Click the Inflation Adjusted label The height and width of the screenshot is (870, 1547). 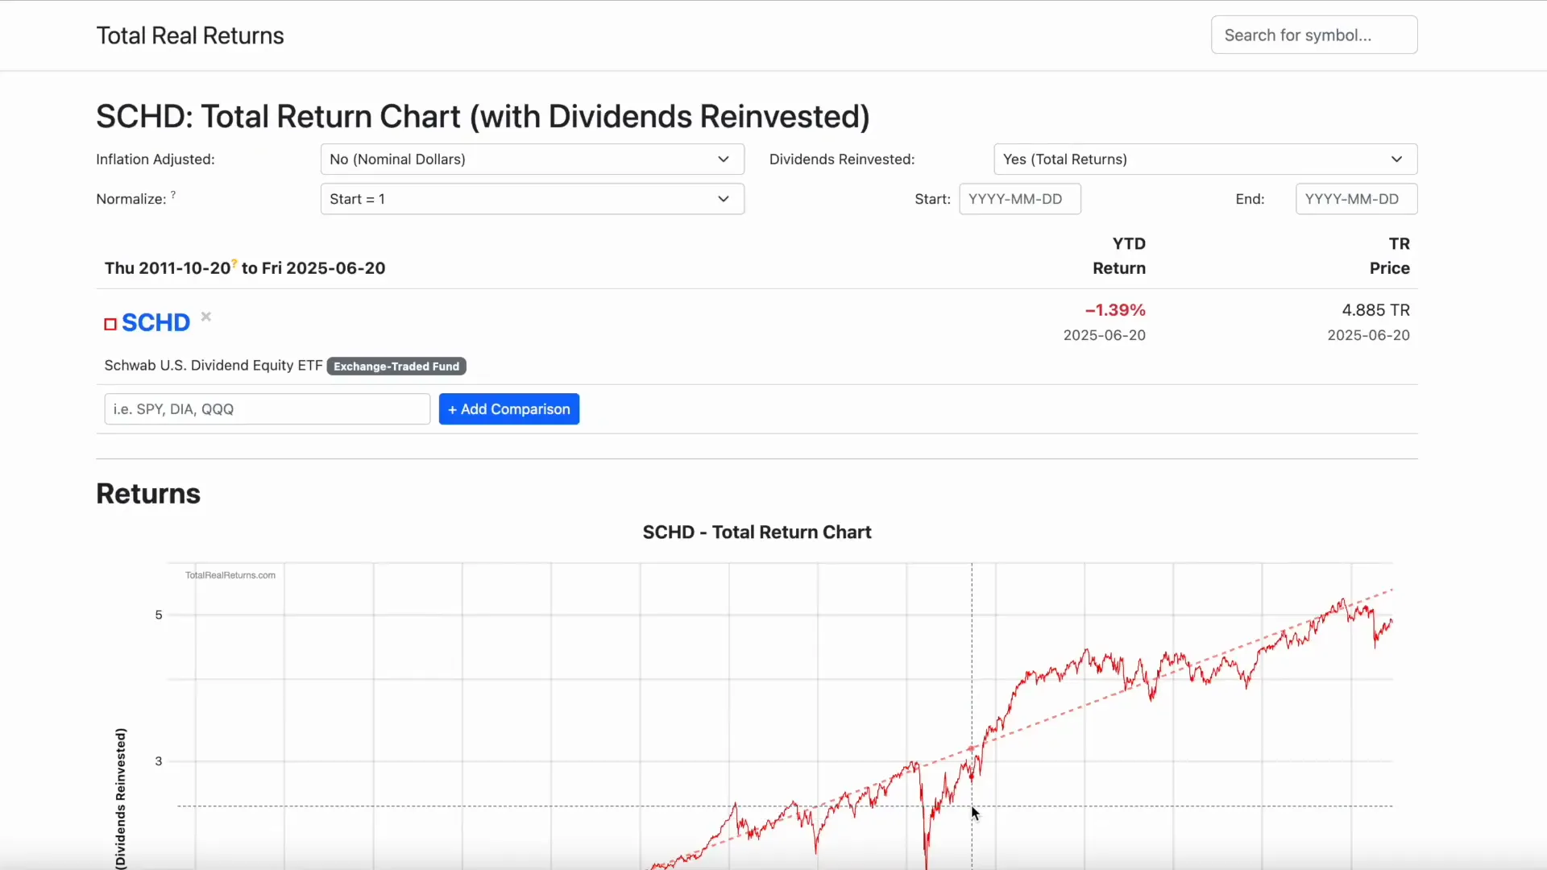(156, 159)
